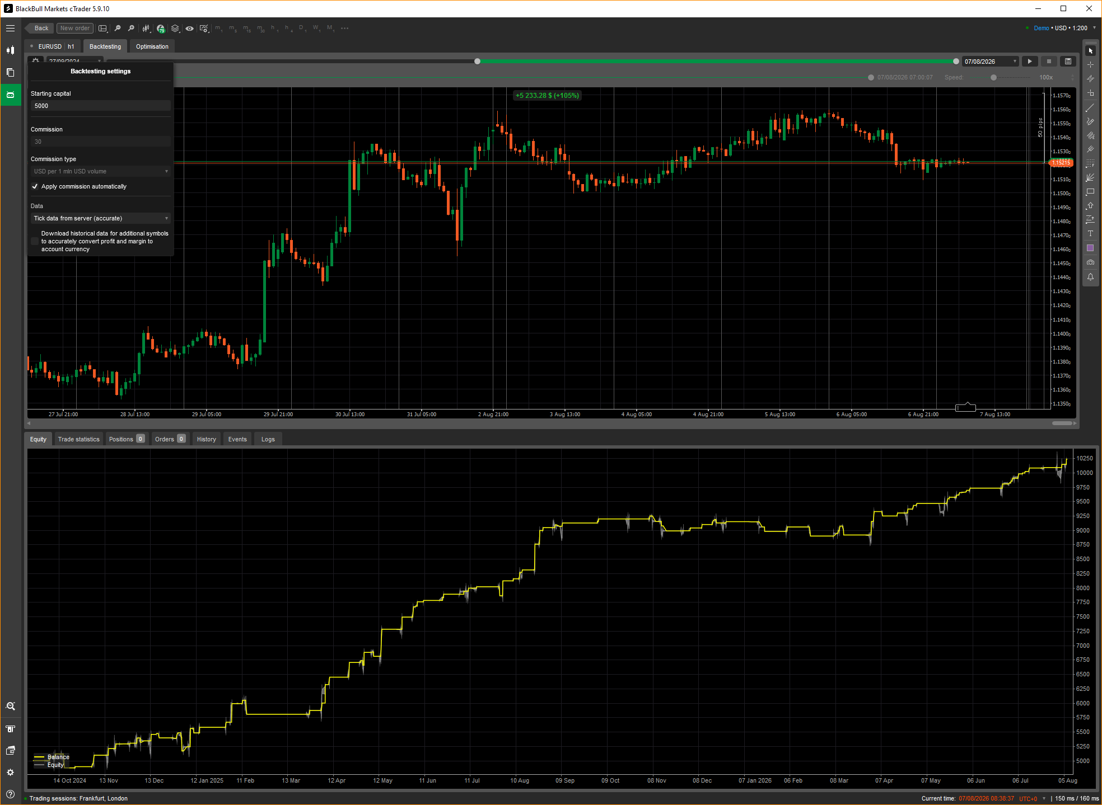Select the Text drawing tool

tap(1090, 234)
